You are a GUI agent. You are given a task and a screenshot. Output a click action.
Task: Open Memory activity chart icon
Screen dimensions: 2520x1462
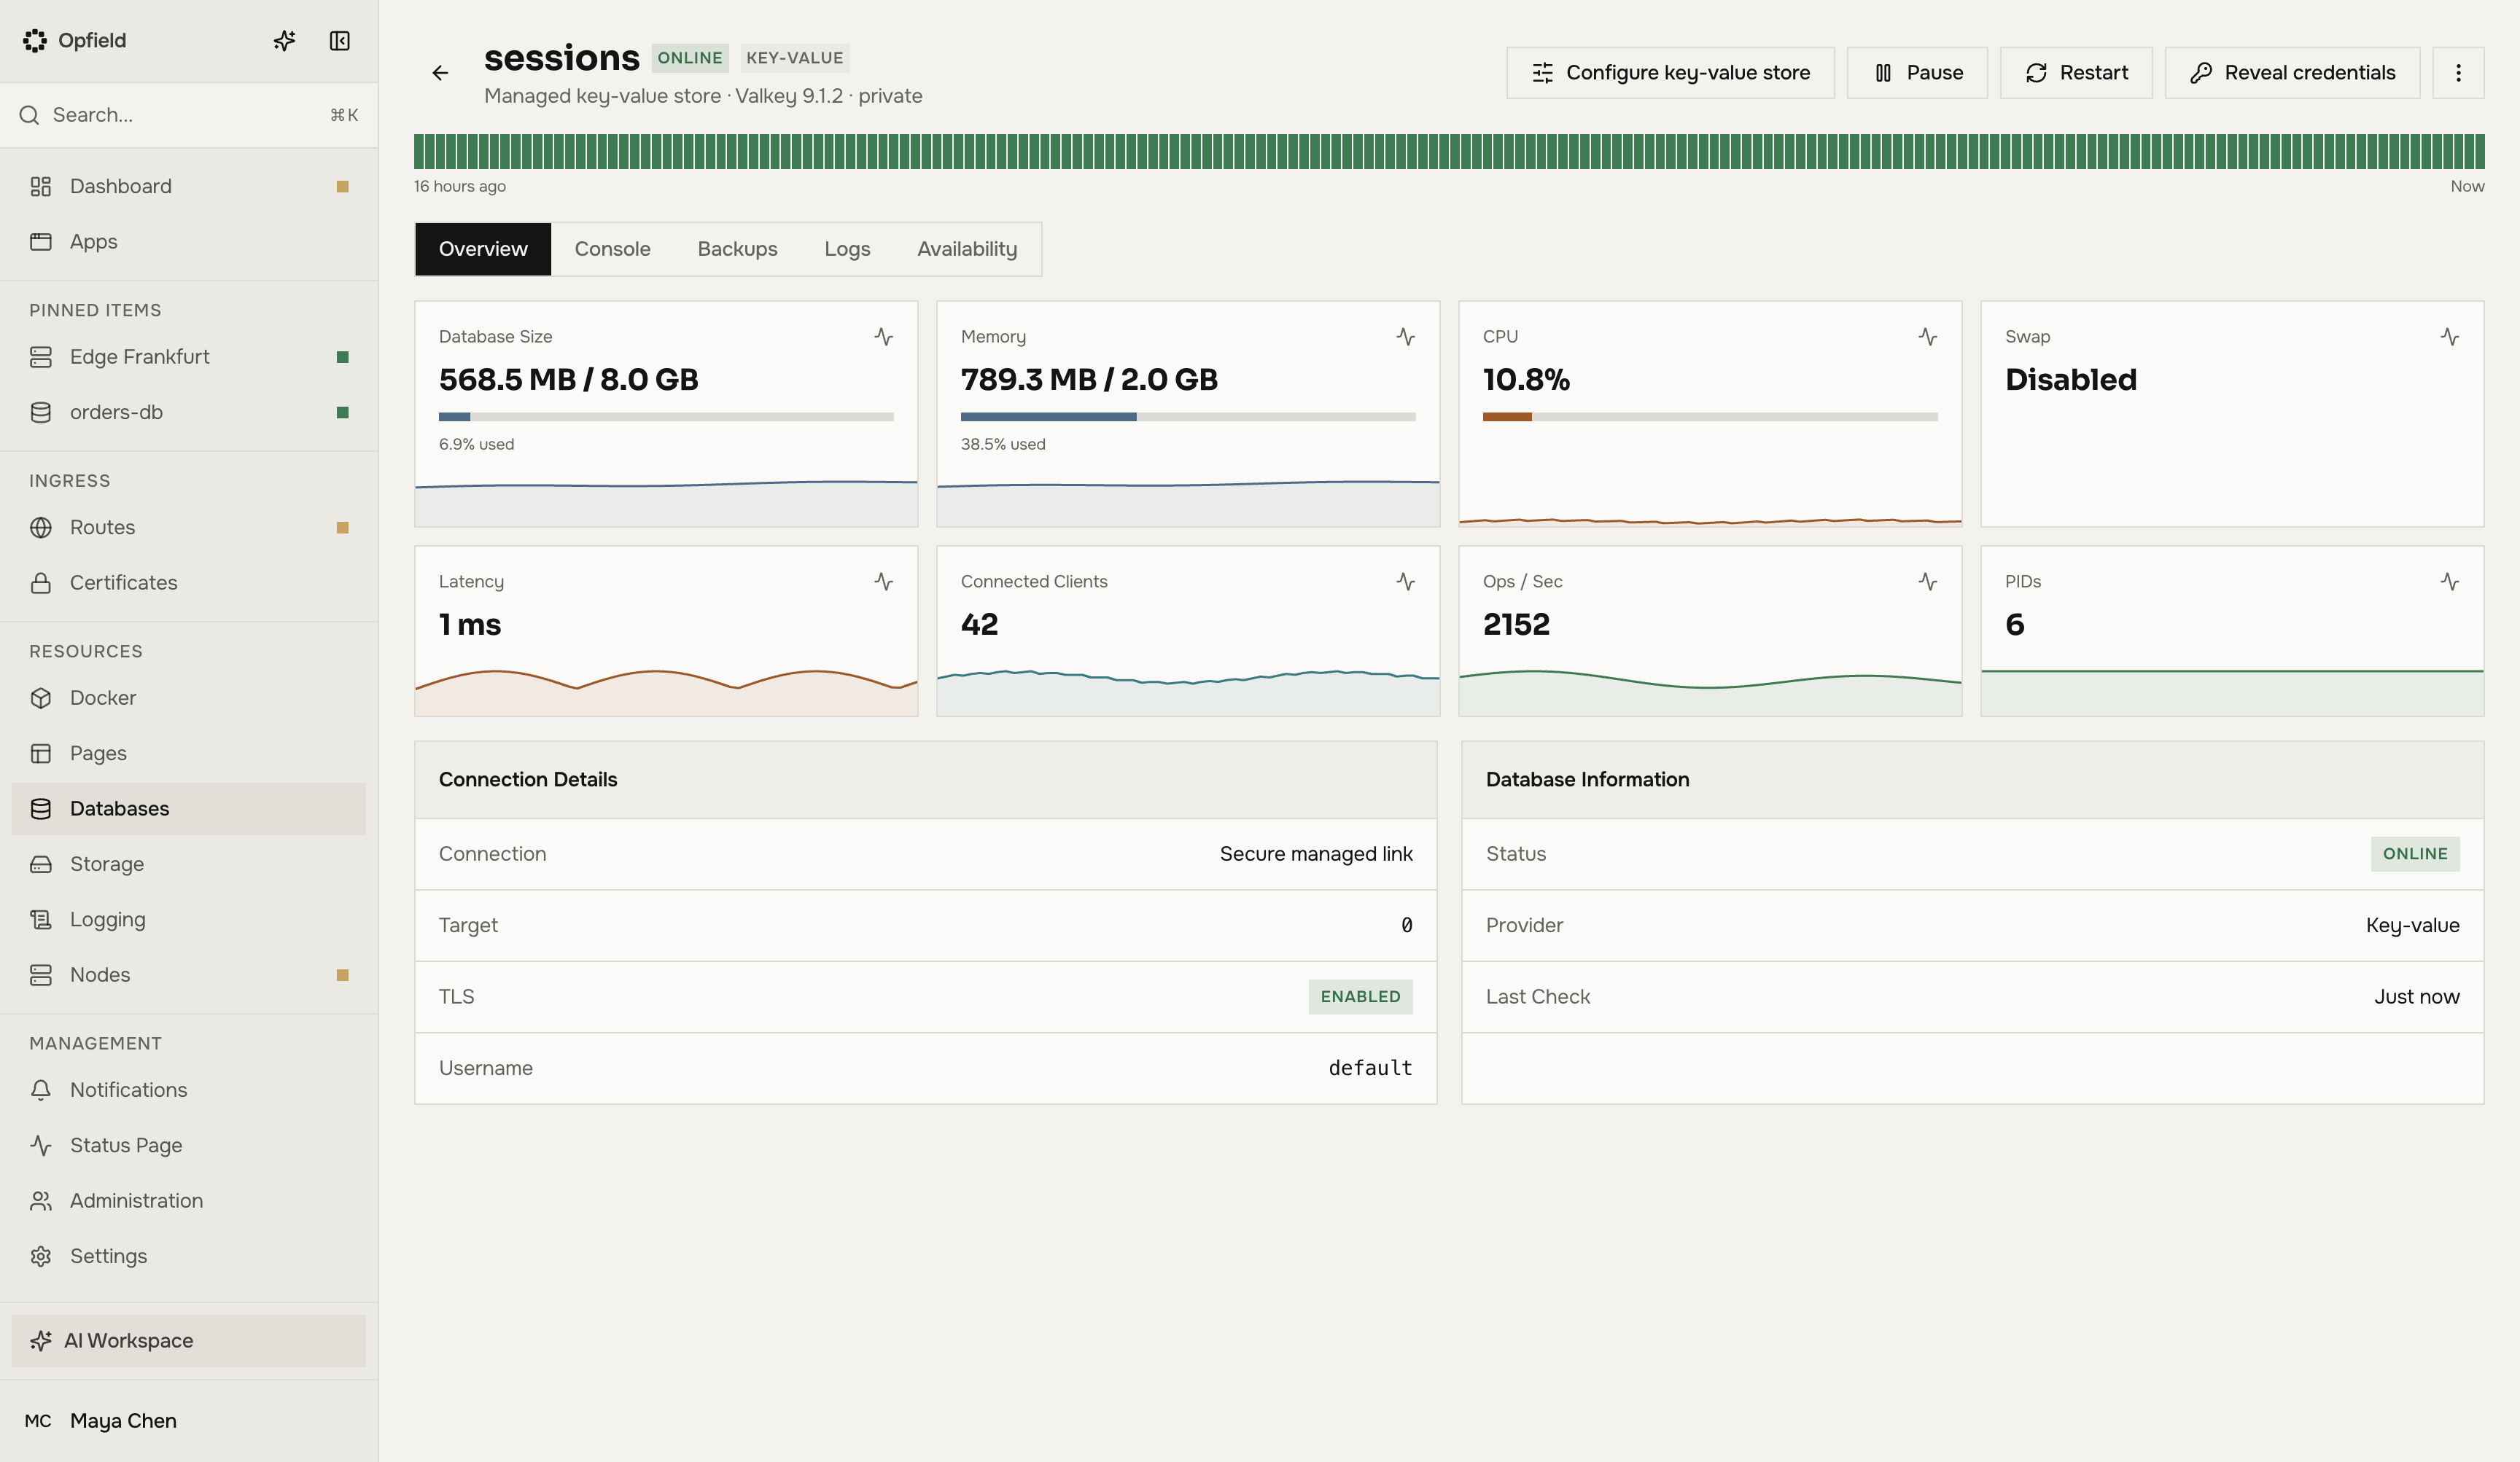coord(1405,337)
